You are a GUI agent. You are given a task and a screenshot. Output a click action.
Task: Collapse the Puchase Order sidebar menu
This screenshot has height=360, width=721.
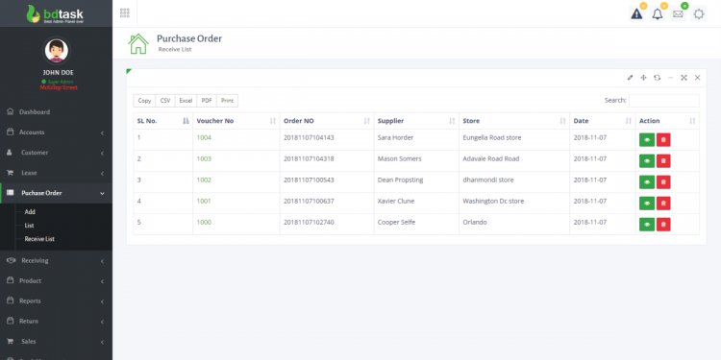click(56, 193)
